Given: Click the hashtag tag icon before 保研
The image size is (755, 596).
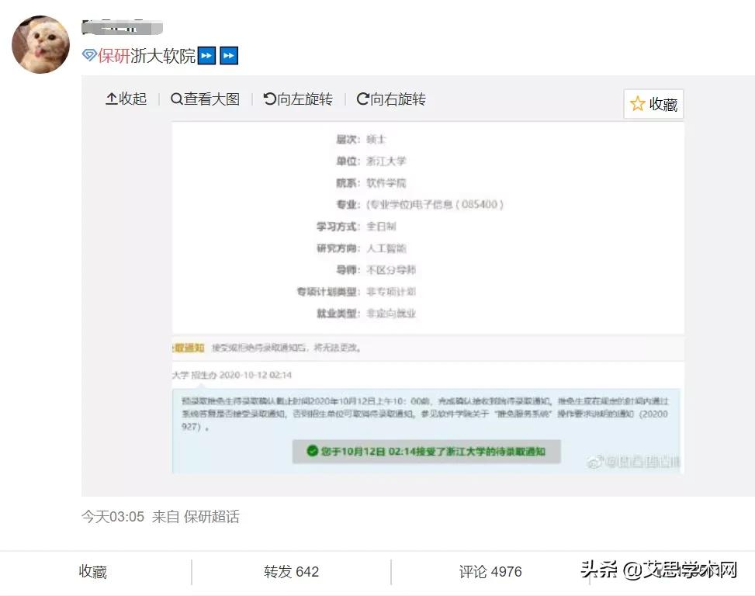Looking at the screenshot, I should (88, 55).
